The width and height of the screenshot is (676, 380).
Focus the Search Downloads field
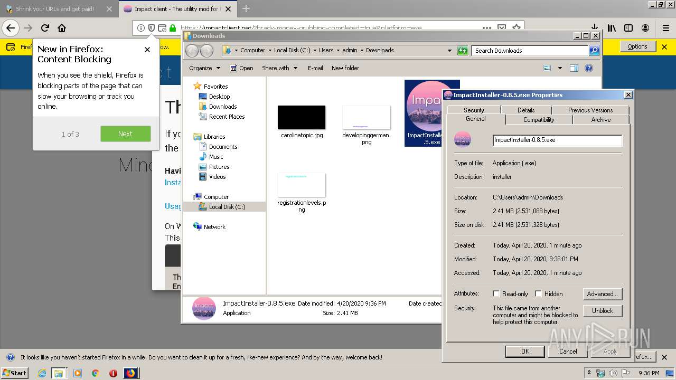[x=530, y=51]
